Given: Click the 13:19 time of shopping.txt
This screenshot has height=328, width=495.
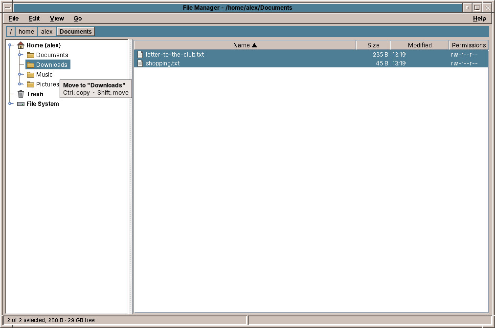Looking at the screenshot, I should click(x=399, y=63).
